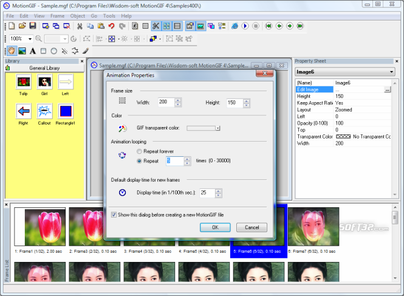Select Frame7 thumbnail in frame list
The width and height of the screenshot is (404, 296).
tap(313, 227)
